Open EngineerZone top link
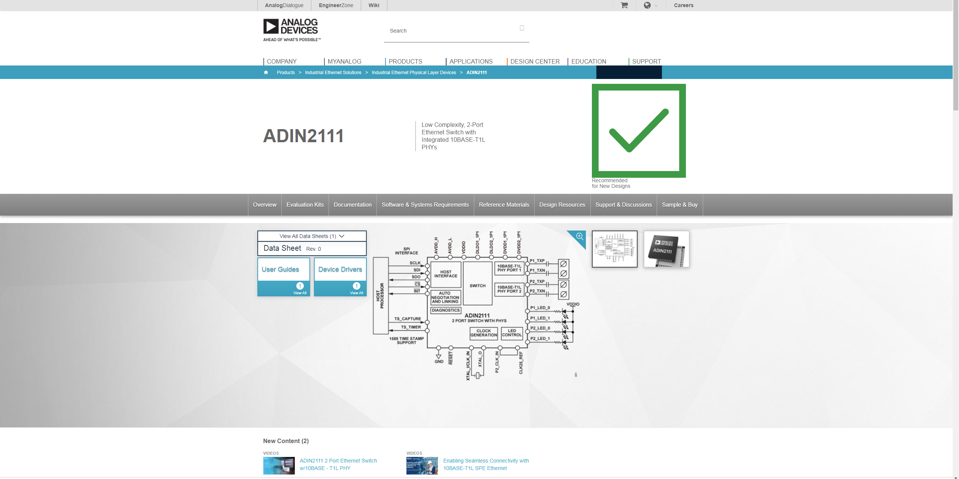The image size is (959, 479). pyautogui.click(x=336, y=5)
